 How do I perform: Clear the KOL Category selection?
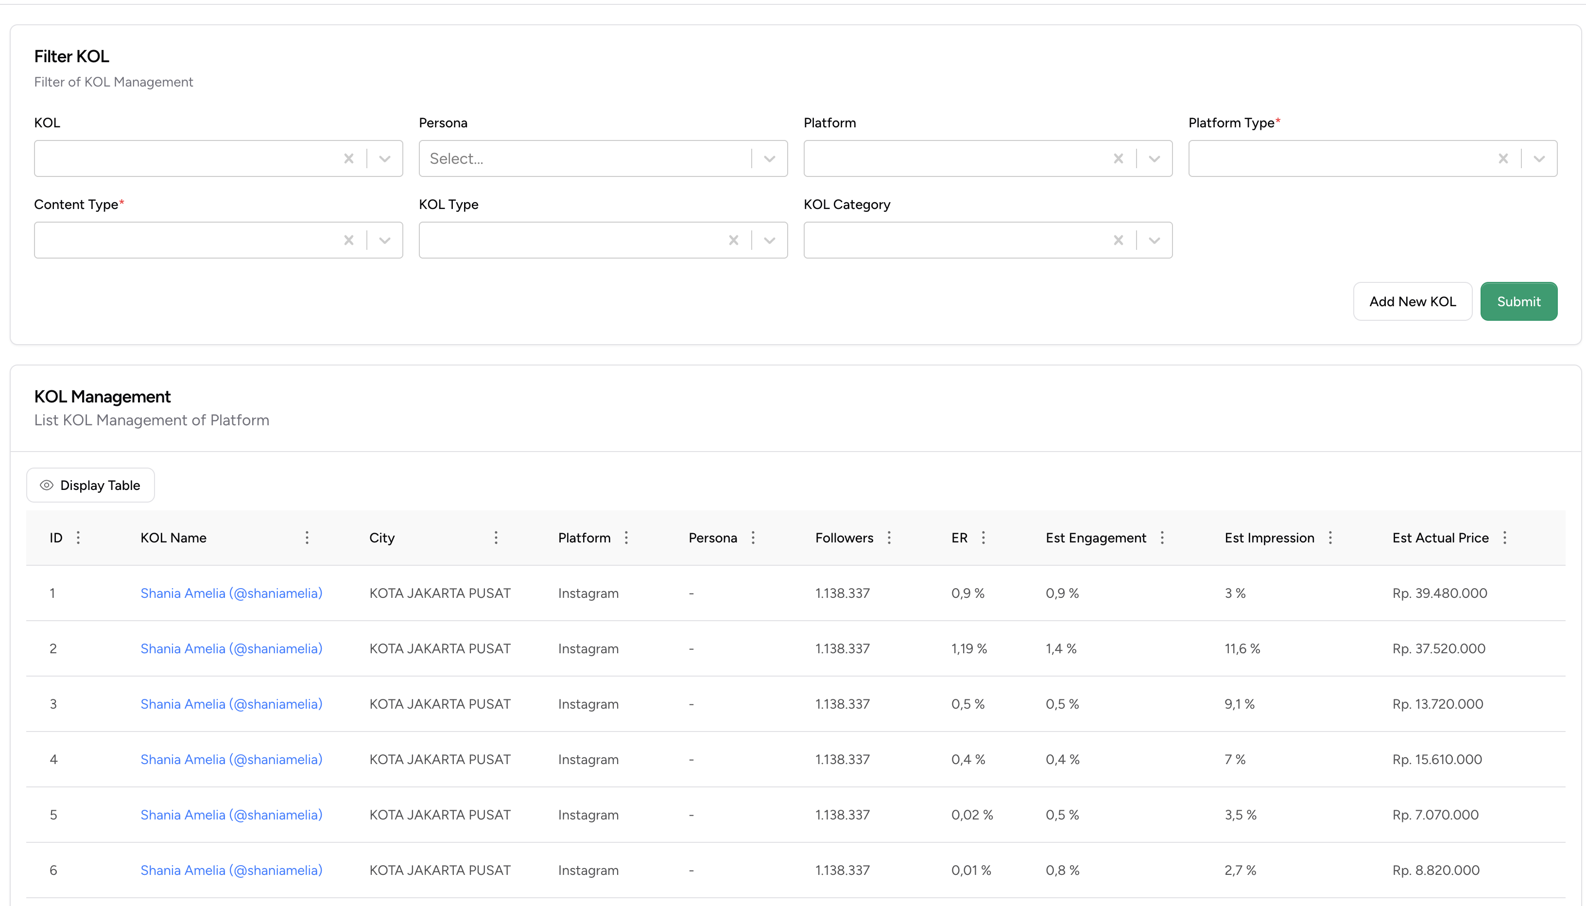[x=1118, y=240]
